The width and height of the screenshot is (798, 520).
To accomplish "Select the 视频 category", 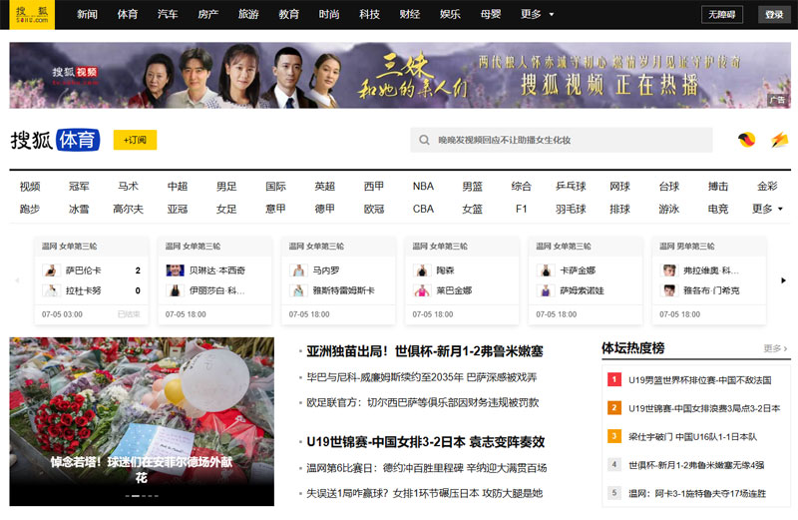I will tap(30, 187).
